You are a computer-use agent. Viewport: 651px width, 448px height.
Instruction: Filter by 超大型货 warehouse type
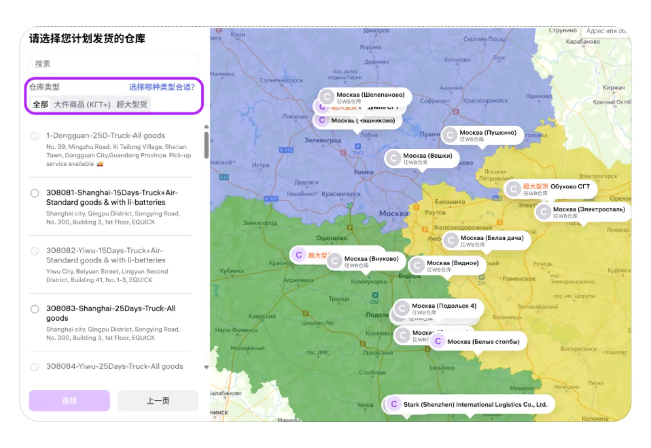[x=132, y=104]
